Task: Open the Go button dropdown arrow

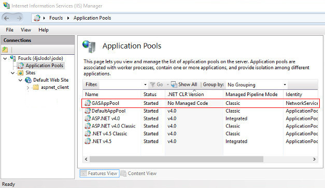Action: click(167, 85)
